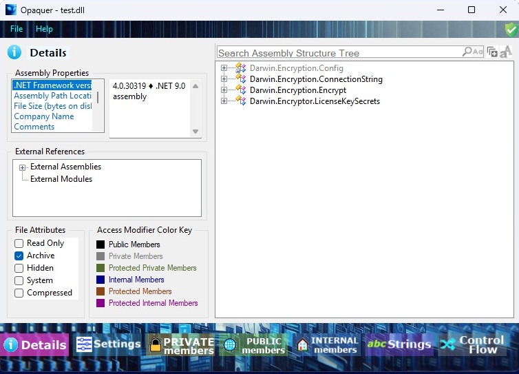The image size is (519, 374).
Task: Click the green shield checkmark icon
Action: coord(511,30)
